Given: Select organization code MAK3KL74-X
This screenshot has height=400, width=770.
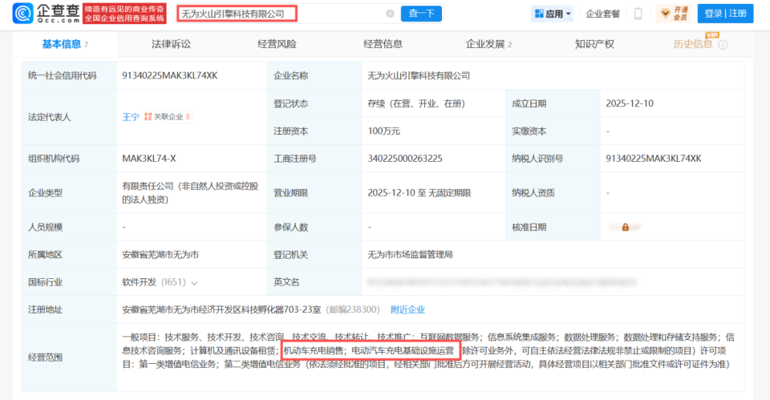Looking at the screenshot, I should coord(149,159).
